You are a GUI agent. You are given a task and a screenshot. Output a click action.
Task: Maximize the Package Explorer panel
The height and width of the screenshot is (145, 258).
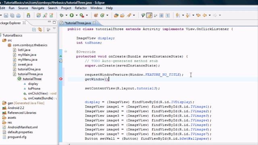coord(54,22)
